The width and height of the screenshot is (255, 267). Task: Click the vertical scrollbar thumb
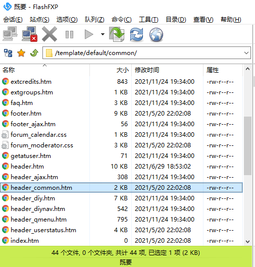[247, 145]
